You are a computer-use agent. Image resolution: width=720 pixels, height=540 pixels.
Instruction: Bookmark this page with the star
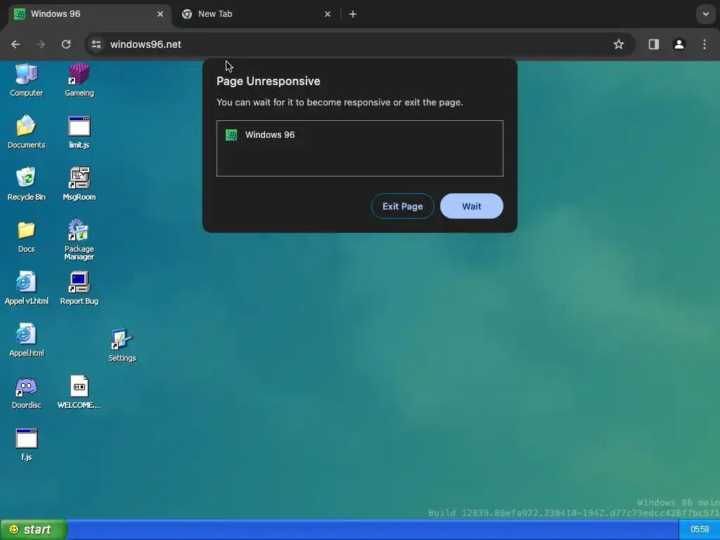[619, 44]
